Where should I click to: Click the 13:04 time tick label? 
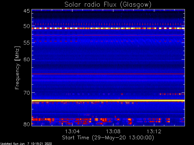(x=72, y=131)
